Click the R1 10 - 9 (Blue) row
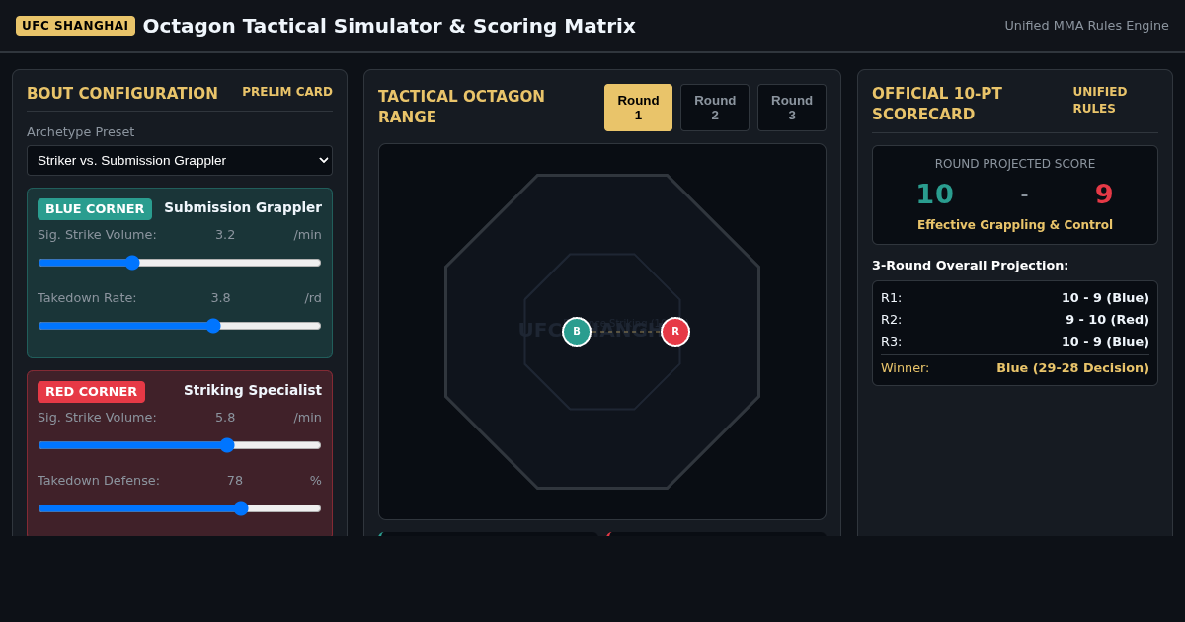Image resolution: width=1185 pixels, height=622 pixels. click(x=1015, y=298)
